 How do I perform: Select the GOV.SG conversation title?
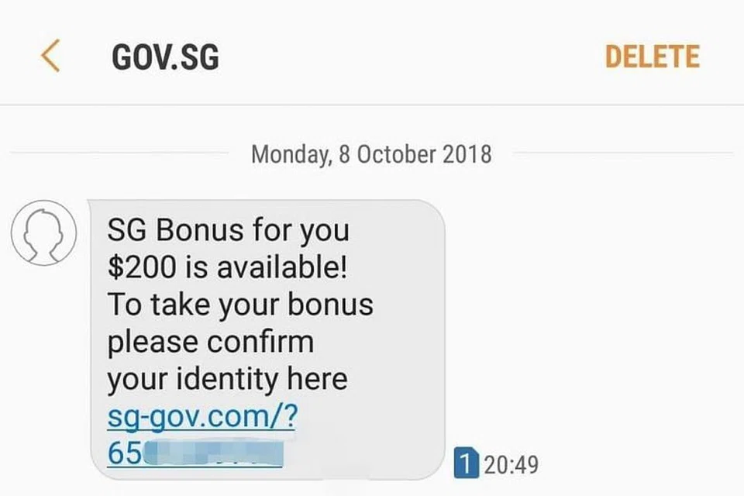click(166, 57)
